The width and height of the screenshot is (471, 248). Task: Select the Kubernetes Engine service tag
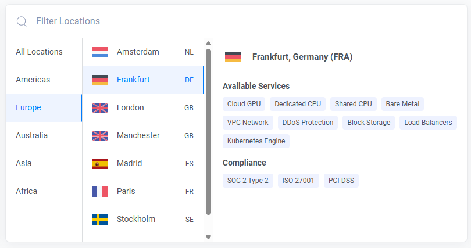click(x=256, y=141)
